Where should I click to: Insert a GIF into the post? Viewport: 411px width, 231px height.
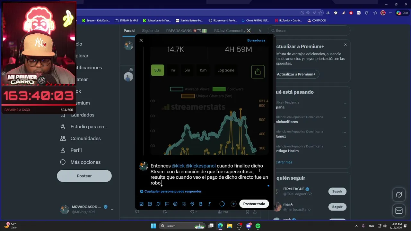point(150,204)
